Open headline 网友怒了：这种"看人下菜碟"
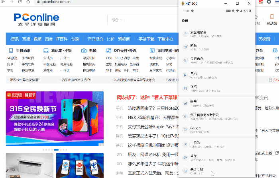This screenshot has width=279, height=178. [147, 97]
